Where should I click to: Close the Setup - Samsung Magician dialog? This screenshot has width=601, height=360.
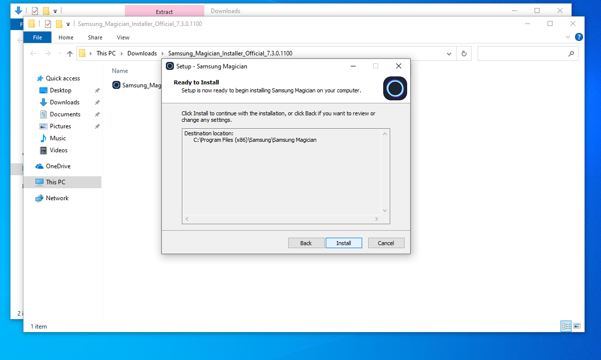pyautogui.click(x=398, y=66)
